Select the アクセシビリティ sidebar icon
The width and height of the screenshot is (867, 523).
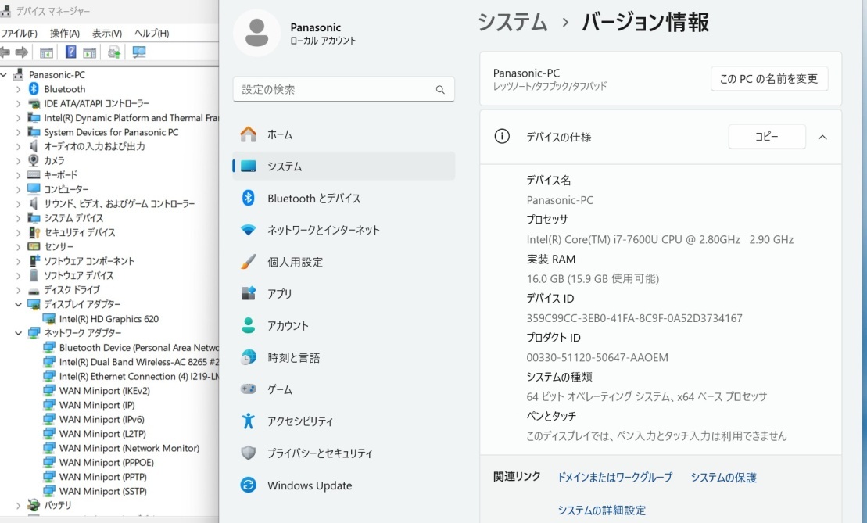(x=249, y=421)
